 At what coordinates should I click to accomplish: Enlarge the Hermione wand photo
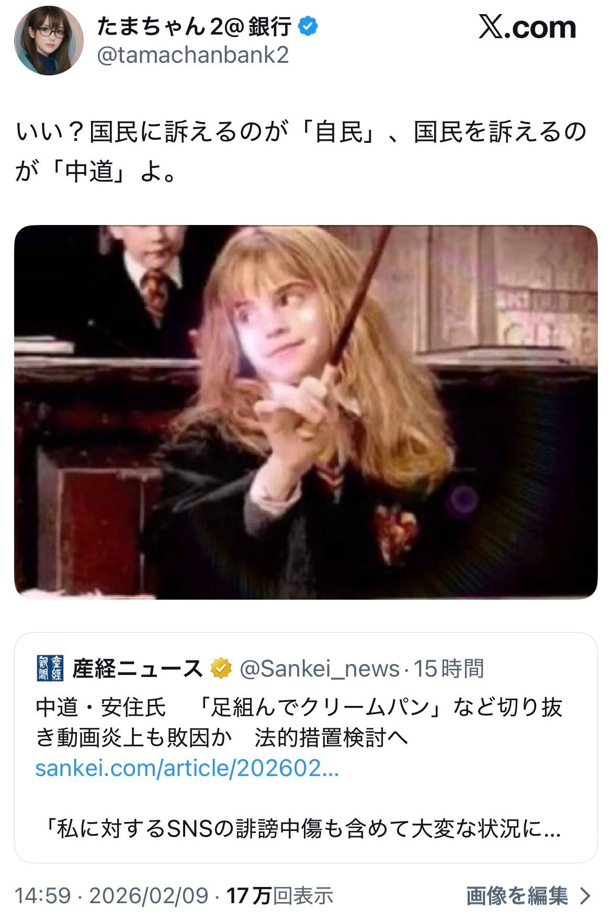305,412
